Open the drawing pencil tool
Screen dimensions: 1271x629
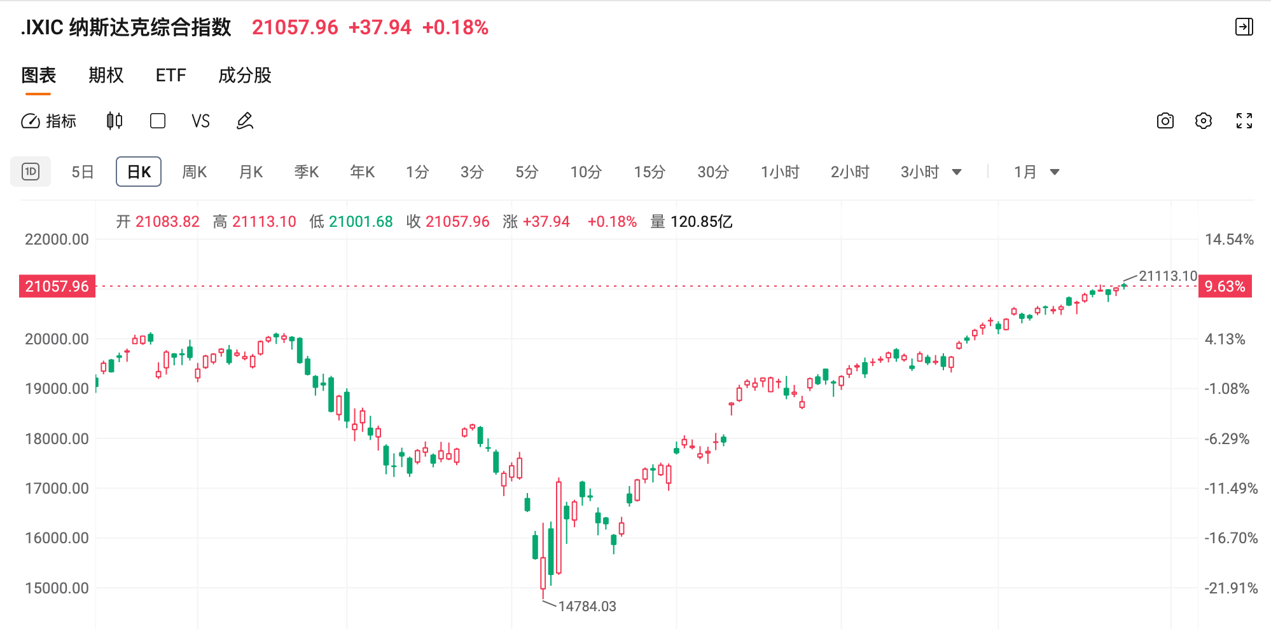click(244, 121)
